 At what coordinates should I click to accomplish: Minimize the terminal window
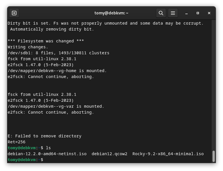click(186, 13)
